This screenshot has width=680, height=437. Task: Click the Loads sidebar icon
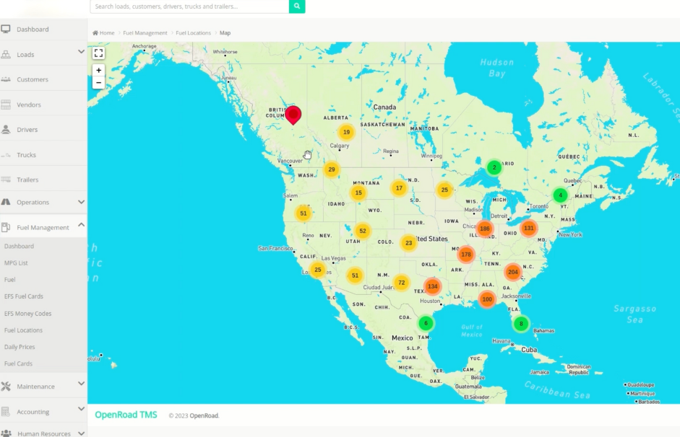6,54
